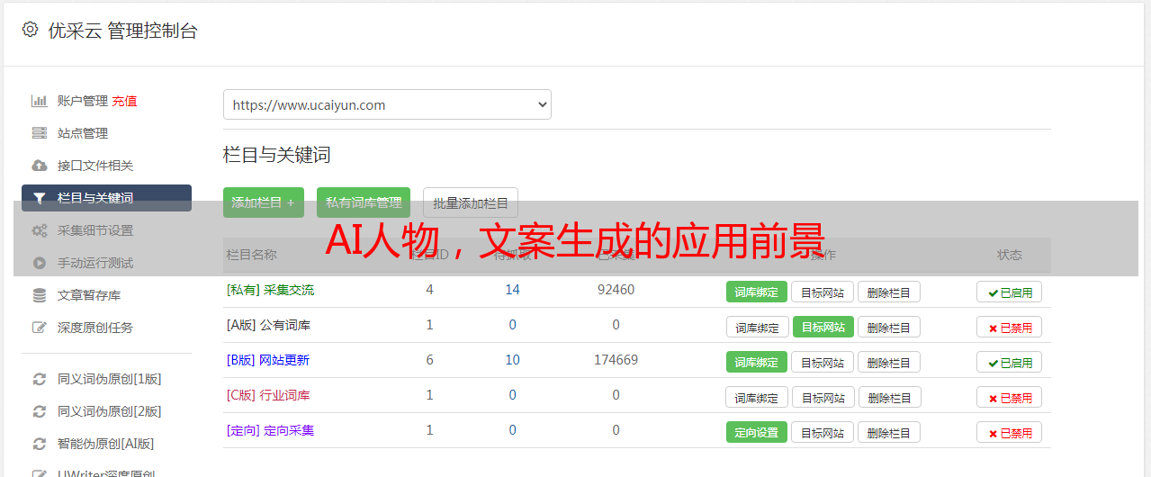The height and width of the screenshot is (477, 1151).
Task: Click the filter icon for 栏目与关键词
Action: coord(40,198)
